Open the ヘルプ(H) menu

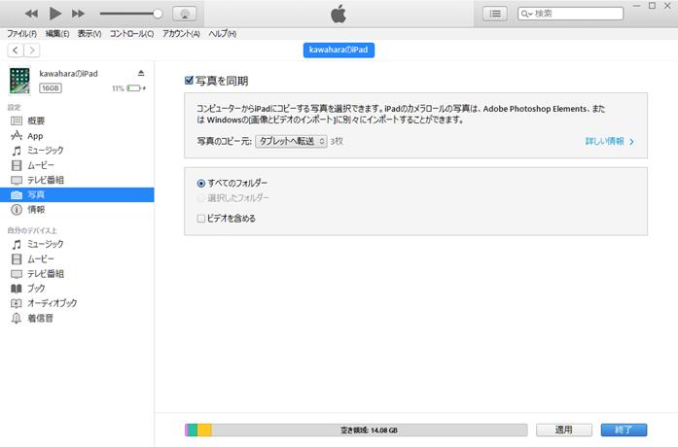[x=222, y=34]
